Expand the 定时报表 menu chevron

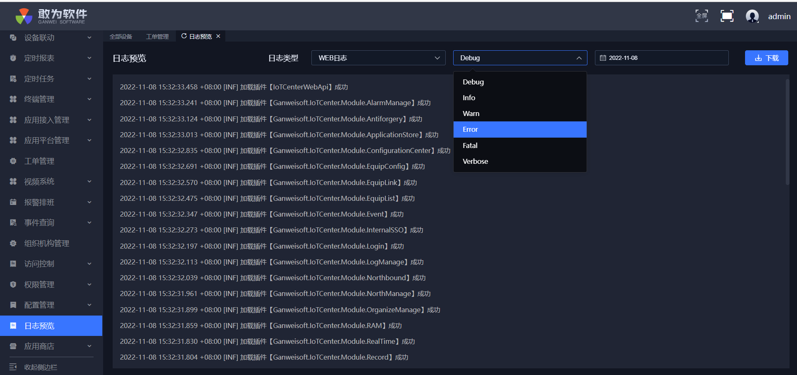pyautogui.click(x=89, y=58)
